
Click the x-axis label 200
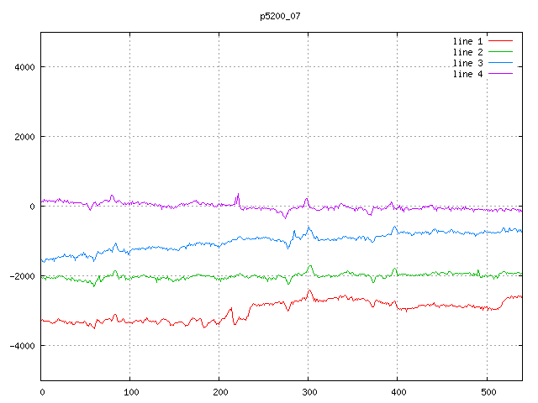[220, 392]
